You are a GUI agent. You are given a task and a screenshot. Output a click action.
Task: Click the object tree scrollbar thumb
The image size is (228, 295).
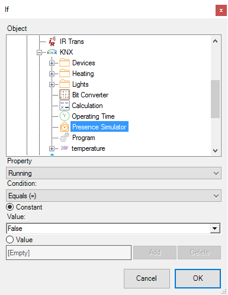click(x=215, y=99)
